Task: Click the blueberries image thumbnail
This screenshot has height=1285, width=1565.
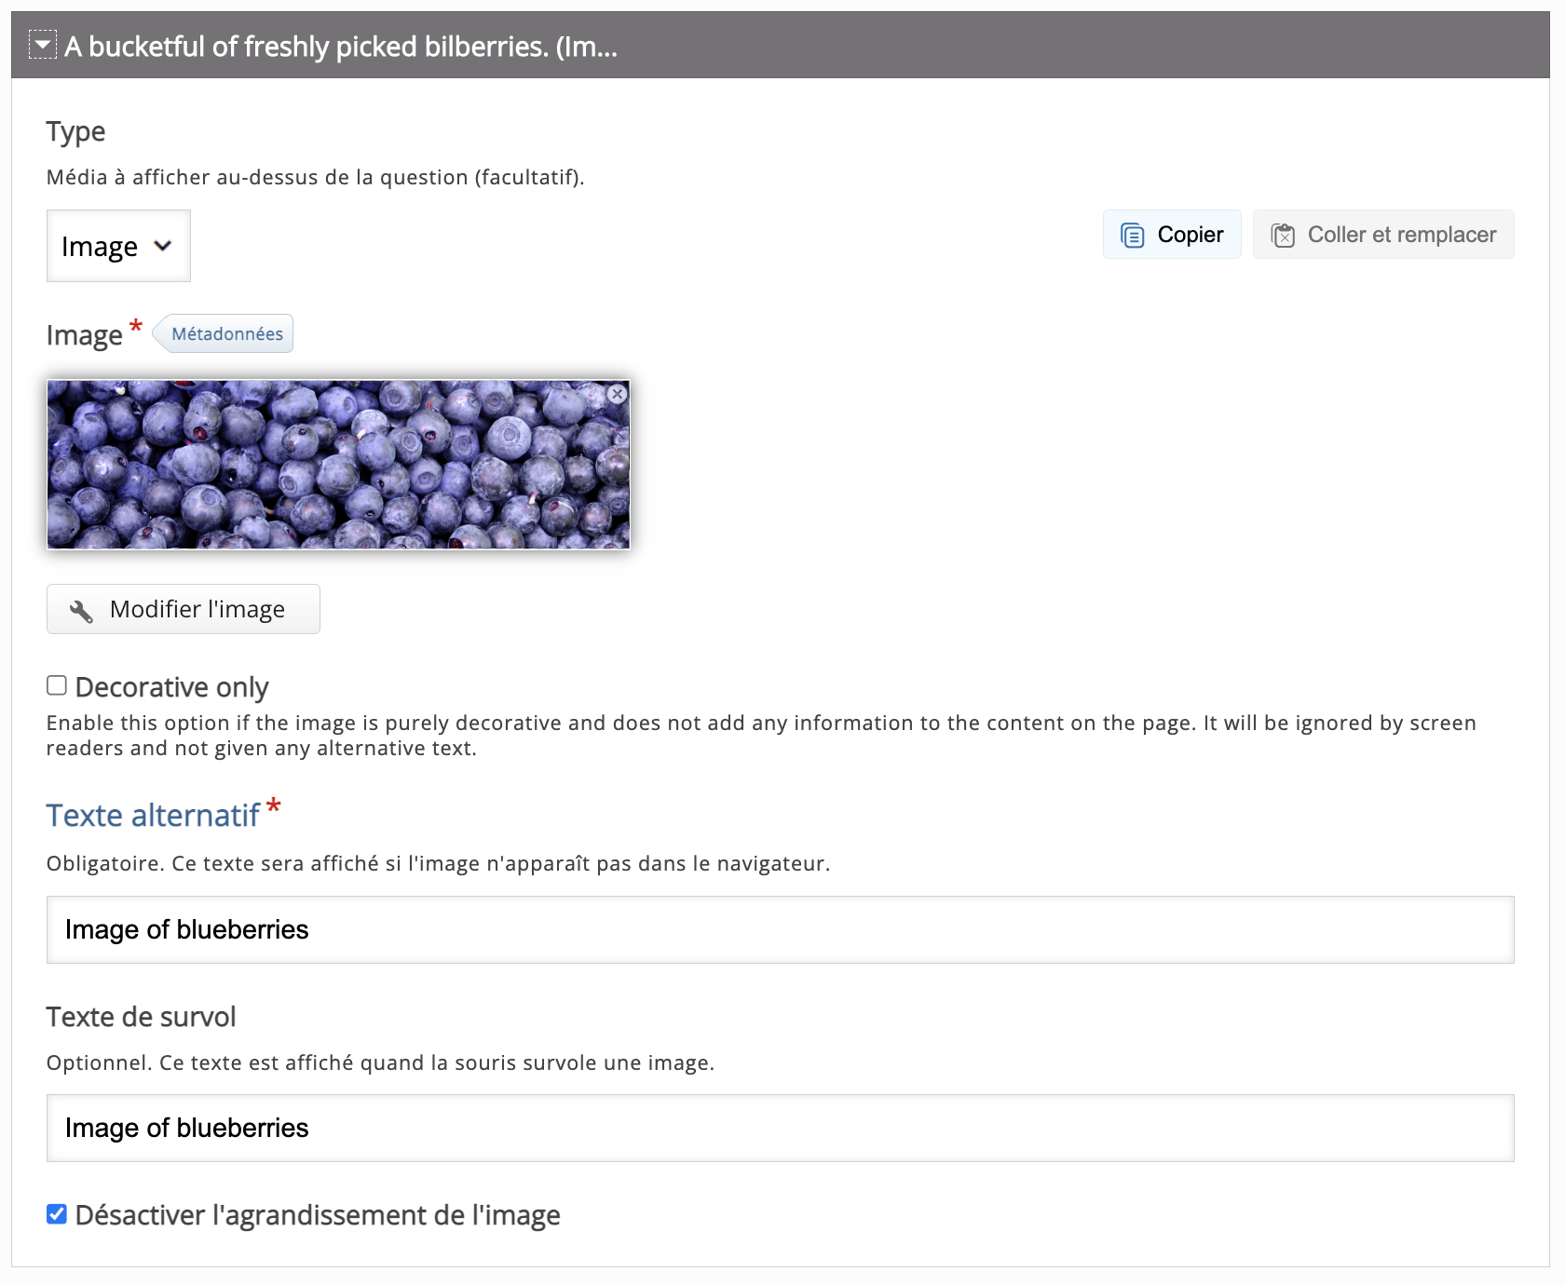Action: tap(337, 465)
